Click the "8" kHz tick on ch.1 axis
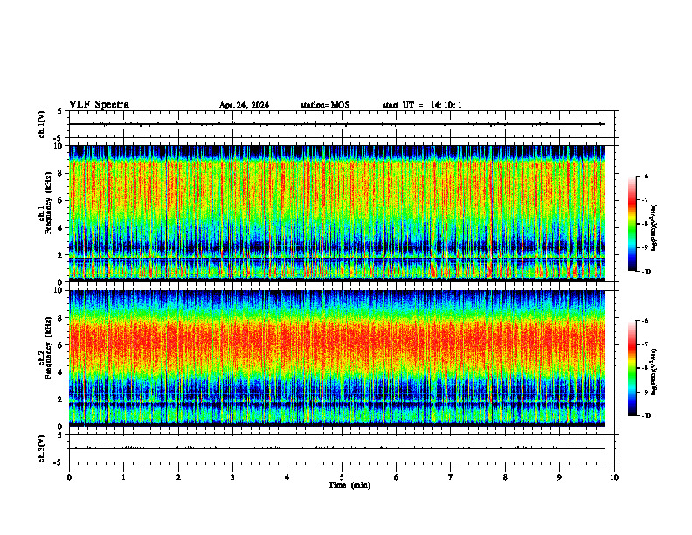This screenshot has width=692, height=535. point(61,173)
